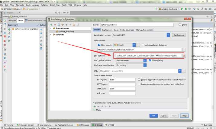Pause program in Debug panel
Screen dimensions: 216x129
[5, 33]
